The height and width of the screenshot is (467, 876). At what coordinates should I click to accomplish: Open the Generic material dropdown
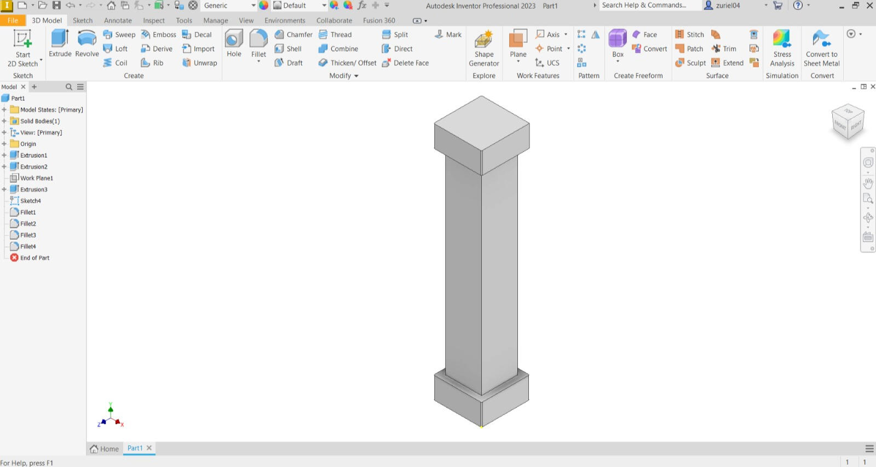click(253, 5)
